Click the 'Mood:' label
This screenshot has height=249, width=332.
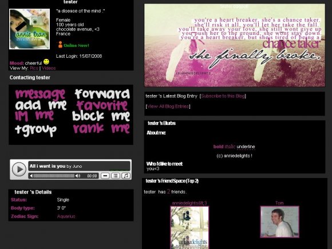[17, 63]
